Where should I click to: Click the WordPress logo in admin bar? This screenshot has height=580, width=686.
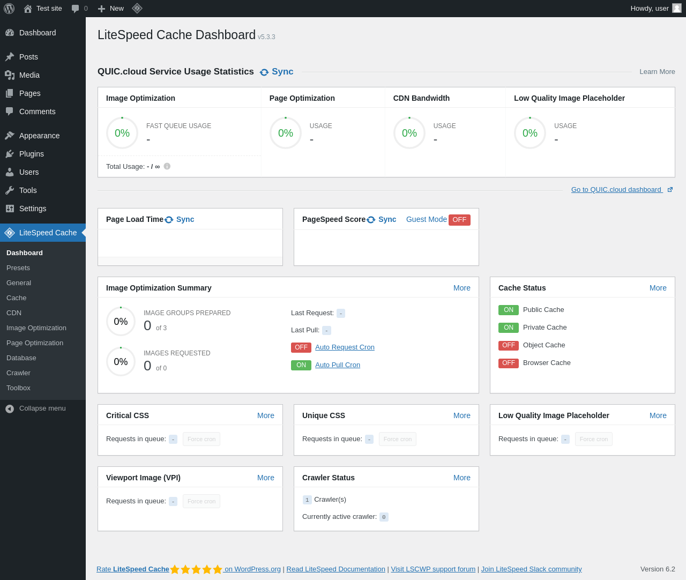pyautogui.click(x=9, y=9)
